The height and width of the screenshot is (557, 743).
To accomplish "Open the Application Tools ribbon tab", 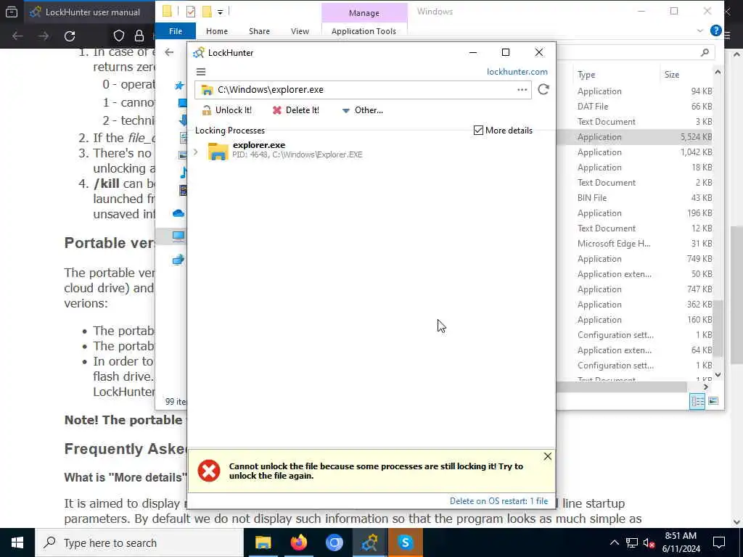I will pos(364,31).
